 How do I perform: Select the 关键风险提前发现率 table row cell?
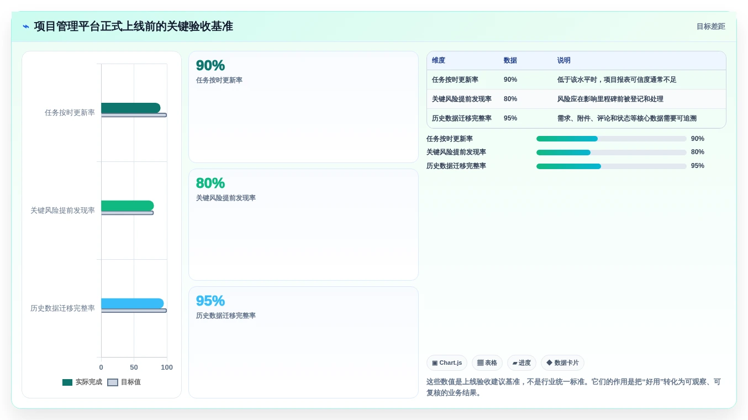pos(462,99)
